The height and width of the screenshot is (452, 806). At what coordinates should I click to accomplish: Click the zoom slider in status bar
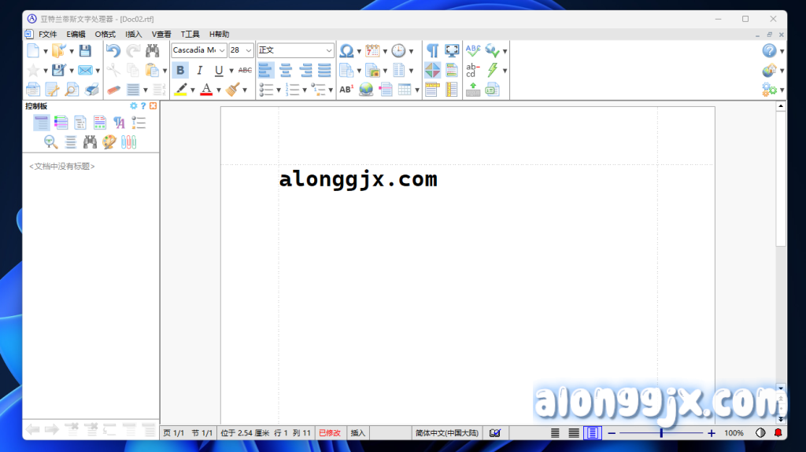click(x=660, y=433)
